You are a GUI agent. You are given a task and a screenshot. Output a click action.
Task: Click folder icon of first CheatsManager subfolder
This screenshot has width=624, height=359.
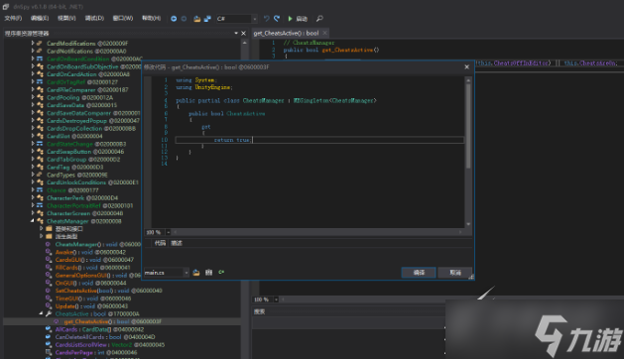point(49,229)
